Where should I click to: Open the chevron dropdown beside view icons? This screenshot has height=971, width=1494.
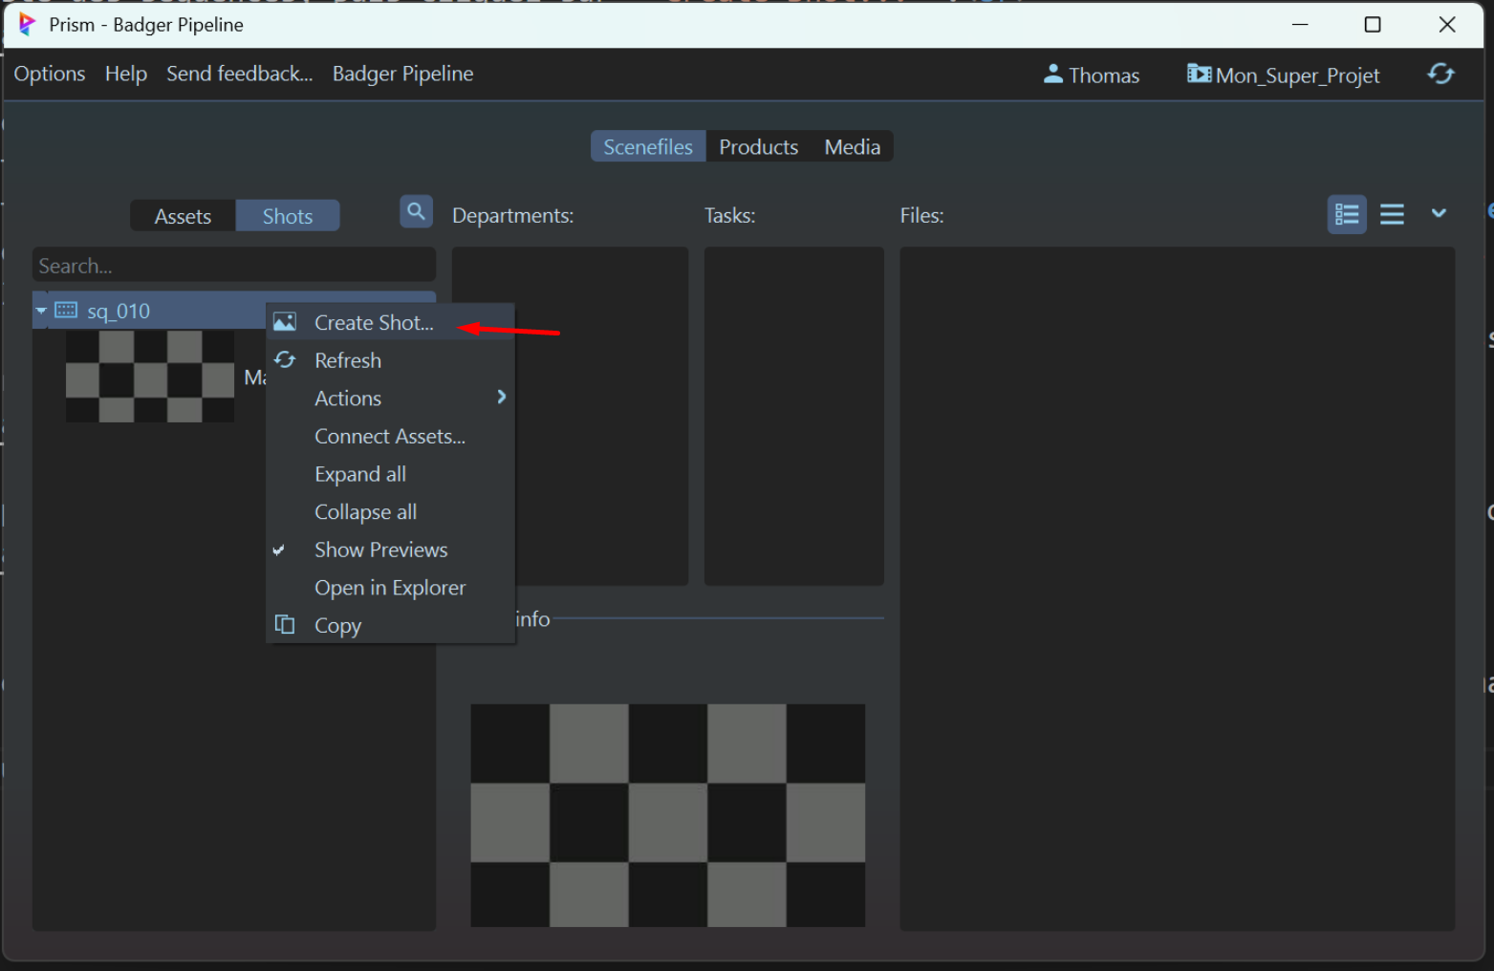point(1438,214)
